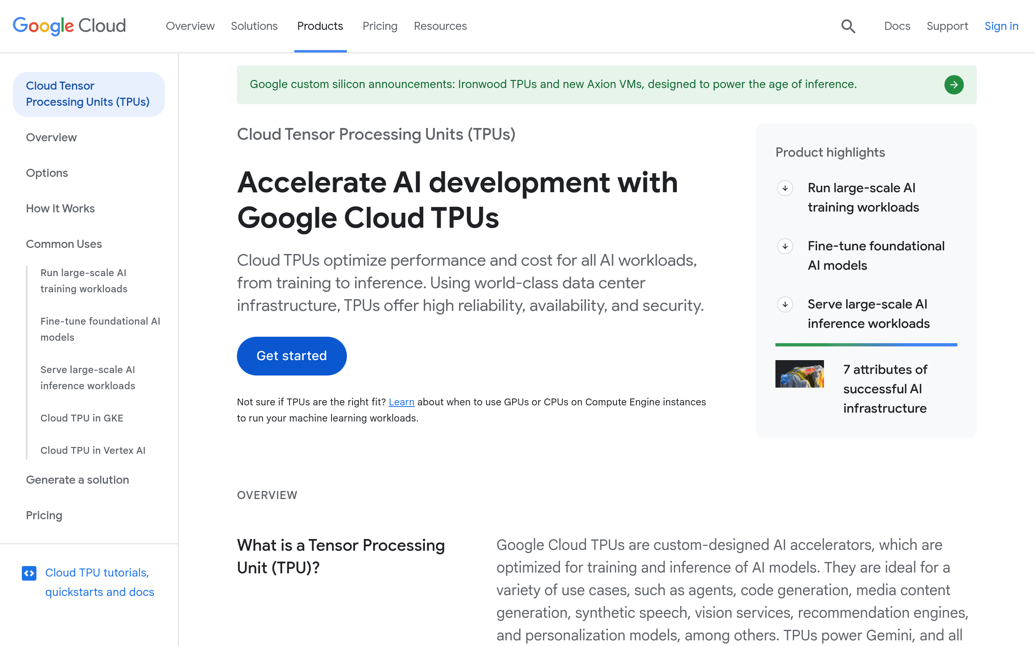The height and width of the screenshot is (646, 1035).
Task: Jump to Pricing in the sidebar
Action: pyautogui.click(x=44, y=515)
